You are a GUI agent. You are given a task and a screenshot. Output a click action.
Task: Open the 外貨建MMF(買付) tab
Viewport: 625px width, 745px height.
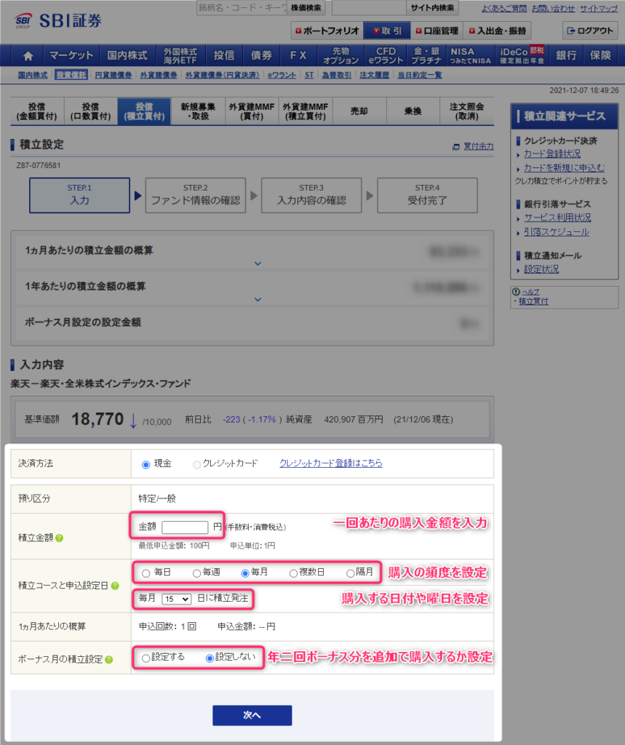(252, 111)
